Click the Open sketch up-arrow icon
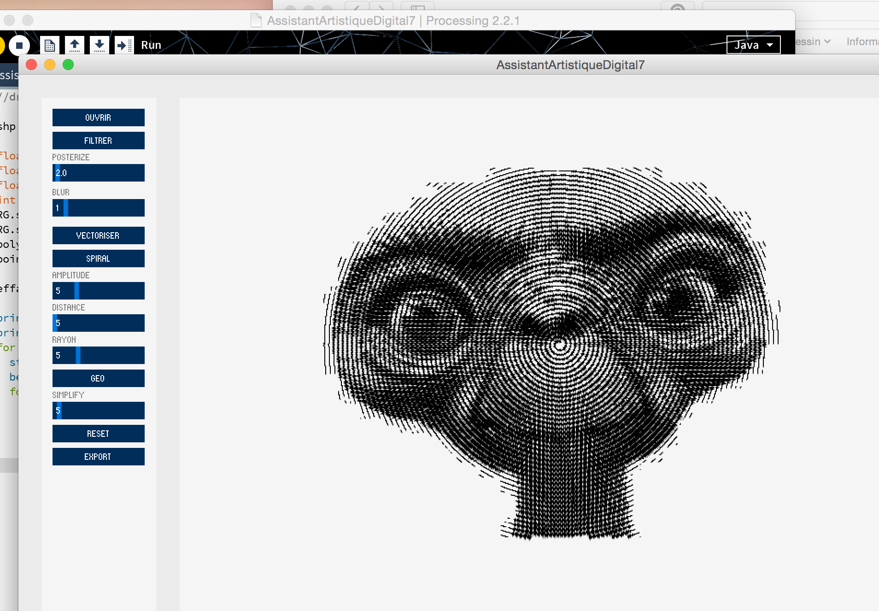The width and height of the screenshot is (879, 611). click(75, 45)
